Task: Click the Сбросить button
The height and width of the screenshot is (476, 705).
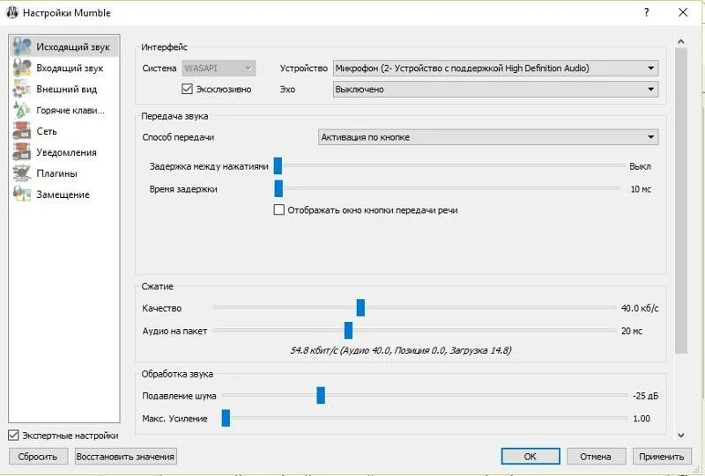Action: click(x=38, y=457)
